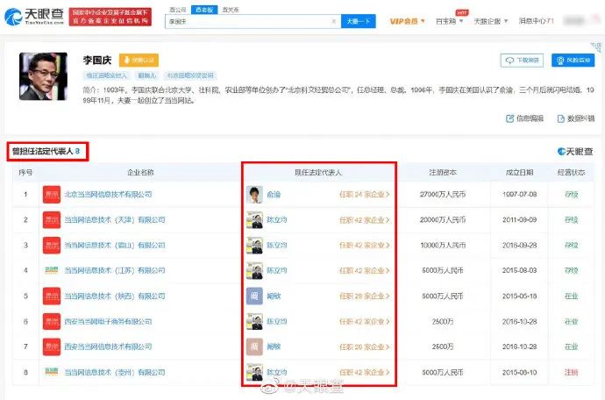This screenshot has height=400, width=605.
Task: Click the 成立日期 column header
Action: point(519,173)
